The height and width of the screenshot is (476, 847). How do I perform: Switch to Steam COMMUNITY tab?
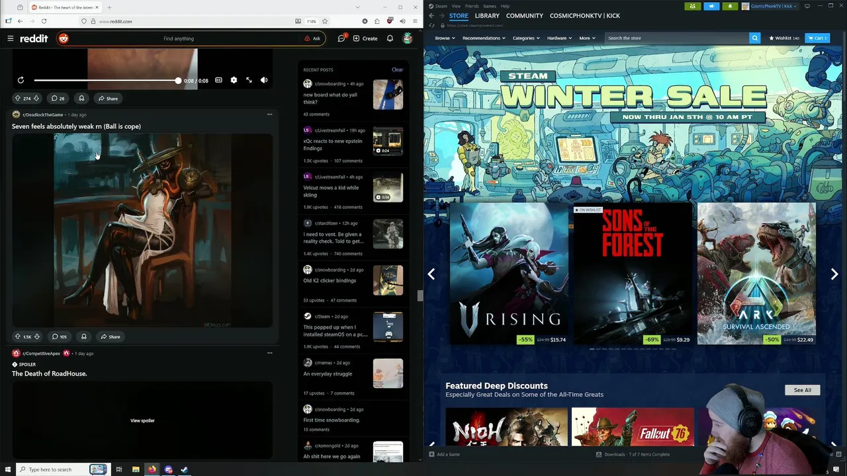tap(525, 16)
